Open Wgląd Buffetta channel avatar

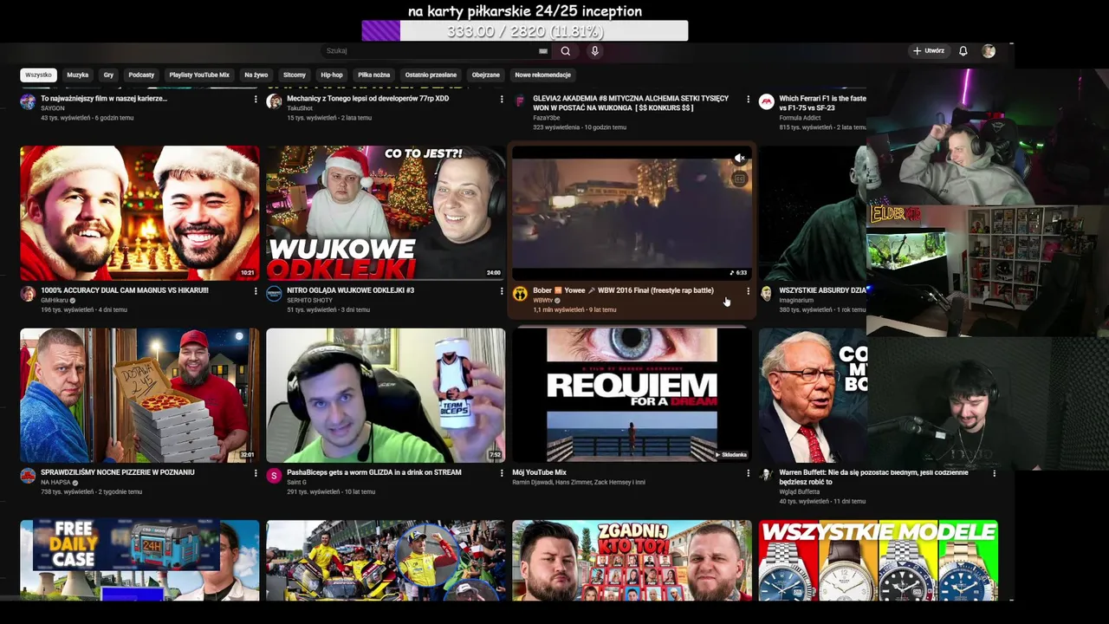(766, 475)
